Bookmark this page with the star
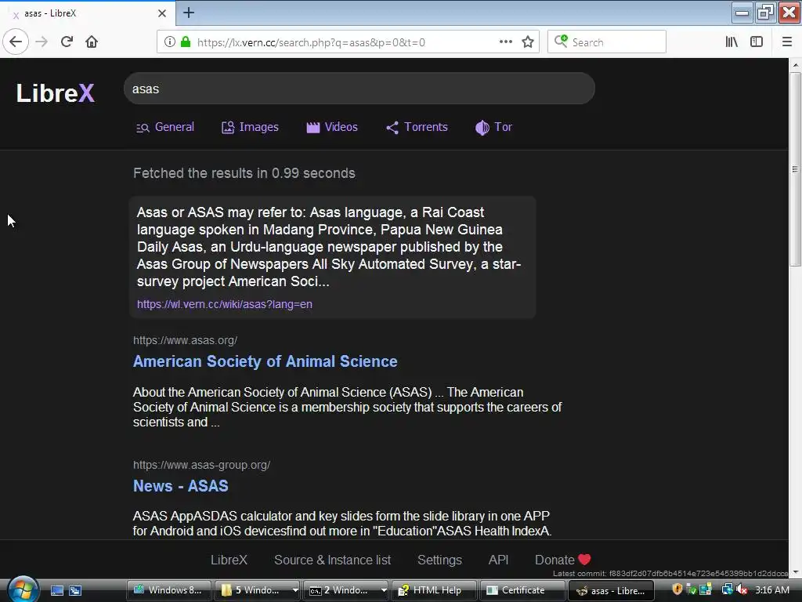This screenshot has height=602, width=802. 528,42
